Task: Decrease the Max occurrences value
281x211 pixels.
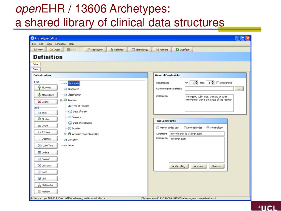Action: [213, 84]
